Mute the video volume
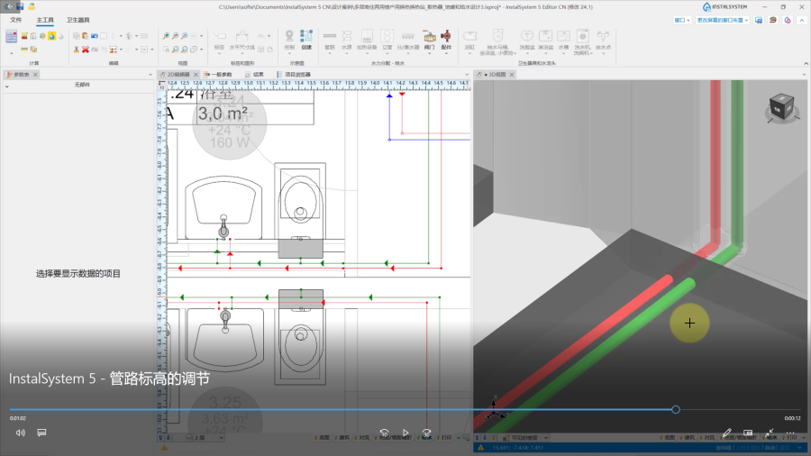 (20, 433)
